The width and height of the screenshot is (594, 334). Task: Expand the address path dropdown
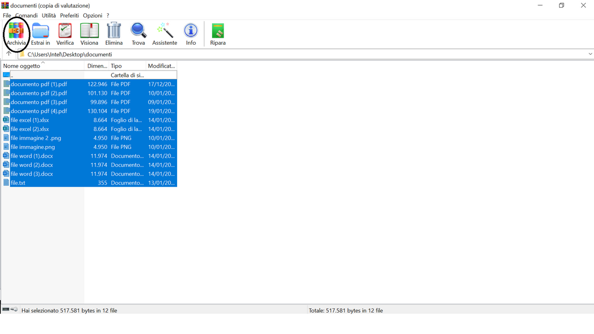point(590,54)
